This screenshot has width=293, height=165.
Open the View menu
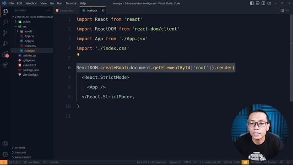(43, 3)
